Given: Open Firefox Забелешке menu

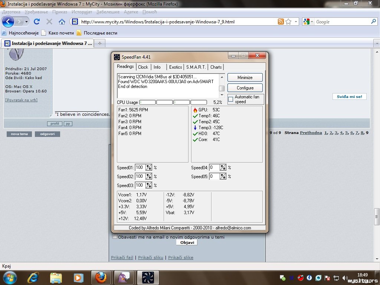Looking at the screenshot, I should [x=108, y=12].
